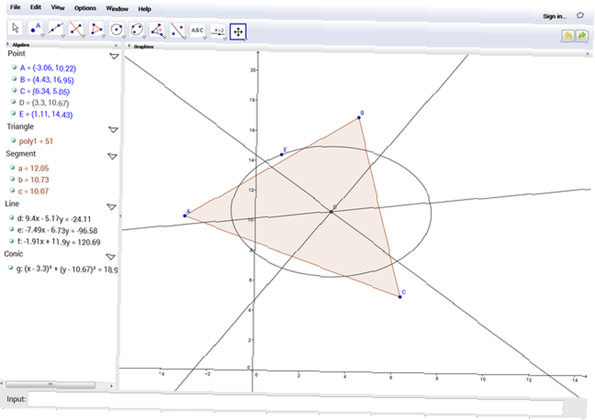Click the Undo arrow button
The image size is (595, 420).
(568, 36)
